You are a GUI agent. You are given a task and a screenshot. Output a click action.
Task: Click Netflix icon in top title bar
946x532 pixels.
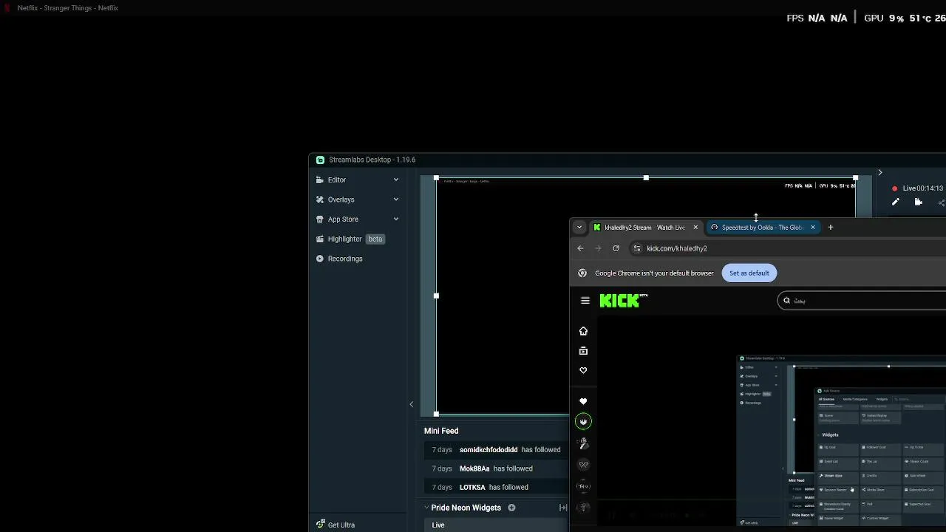pos(6,8)
